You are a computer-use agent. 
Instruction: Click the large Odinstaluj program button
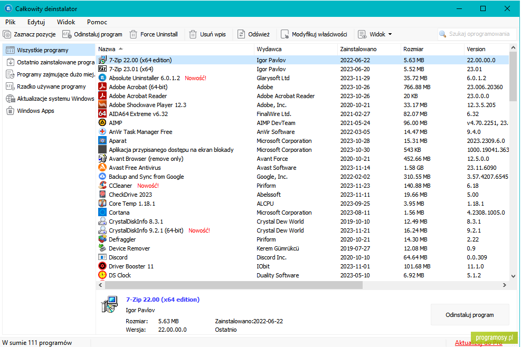tap(470, 315)
